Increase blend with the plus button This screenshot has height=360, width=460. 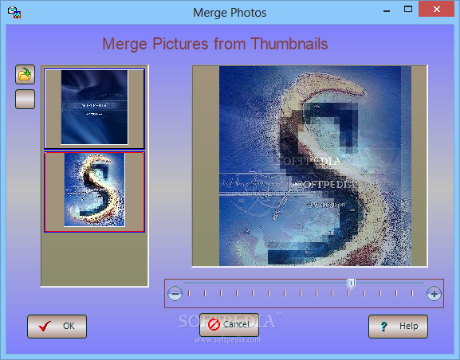click(x=434, y=293)
